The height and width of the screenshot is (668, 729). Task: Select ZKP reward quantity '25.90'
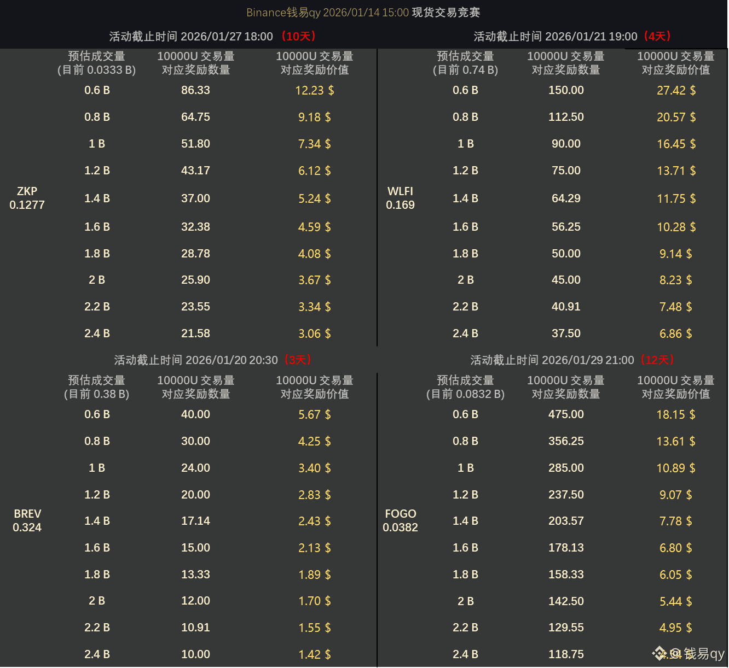[x=195, y=280]
